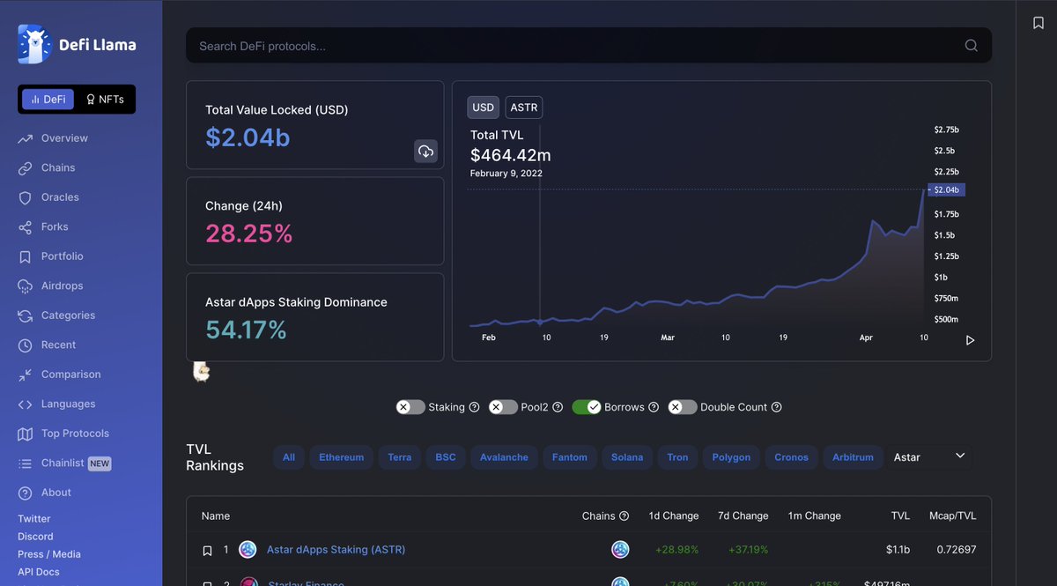Click the Astar dApps Staking token logo
This screenshot has width=1057, height=586.
[248, 550]
